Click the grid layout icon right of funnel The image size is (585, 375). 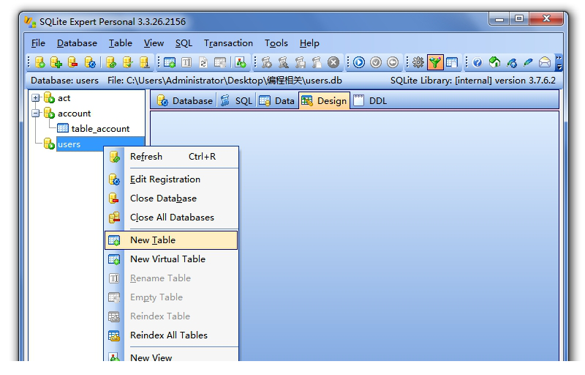[452, 62]
